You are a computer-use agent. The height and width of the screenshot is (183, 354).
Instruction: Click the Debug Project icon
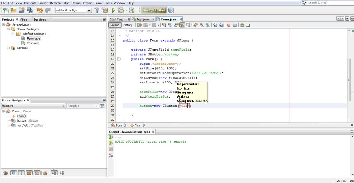pos(121,10)
